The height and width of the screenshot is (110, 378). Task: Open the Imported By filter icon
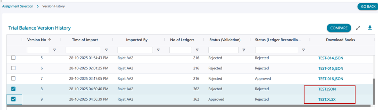pyautogui.click(x=158, y=50)
